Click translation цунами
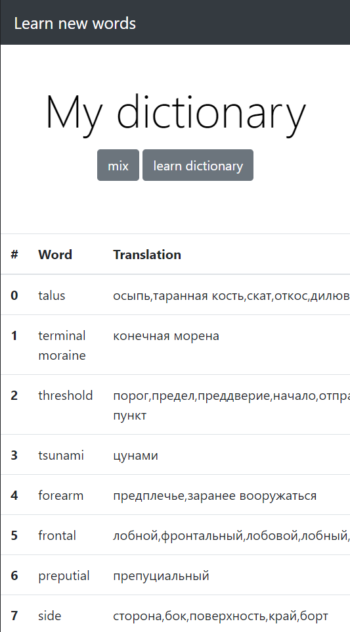The image size is (350, 632). [135, 456]
